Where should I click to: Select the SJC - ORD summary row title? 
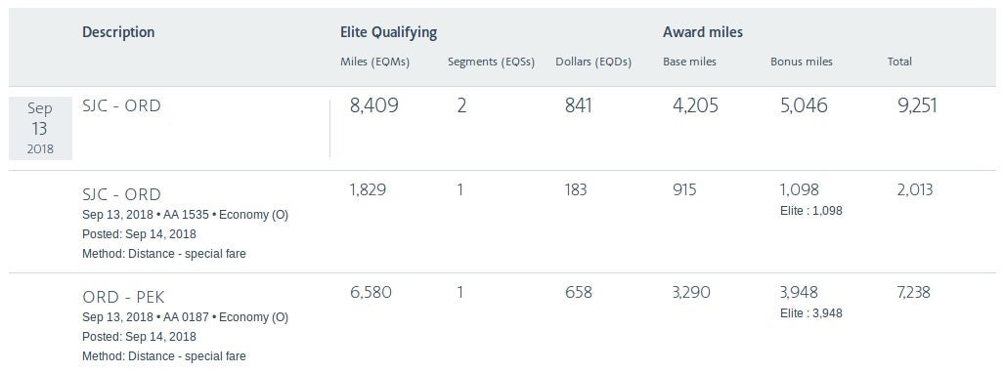click(x=121, y=105)
